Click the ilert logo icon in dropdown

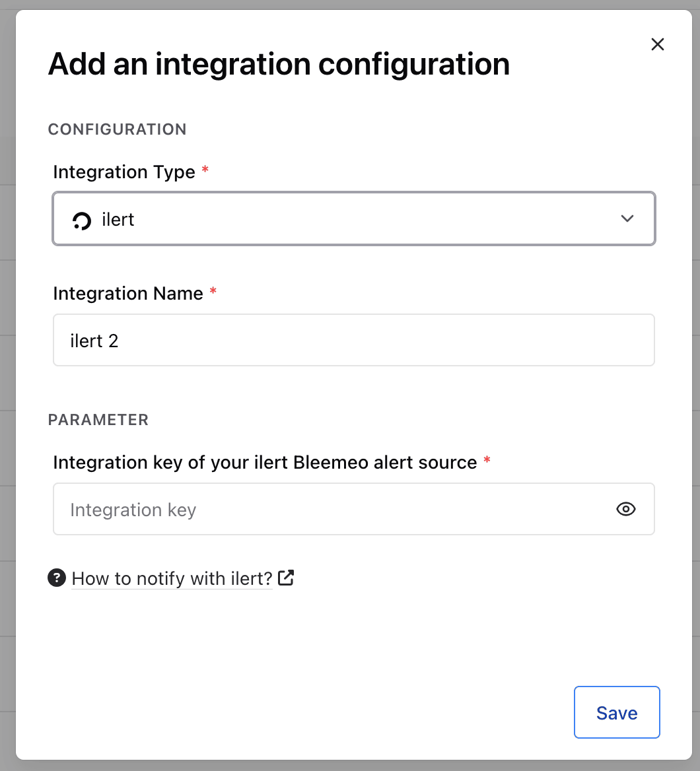(x=82, y=220)
